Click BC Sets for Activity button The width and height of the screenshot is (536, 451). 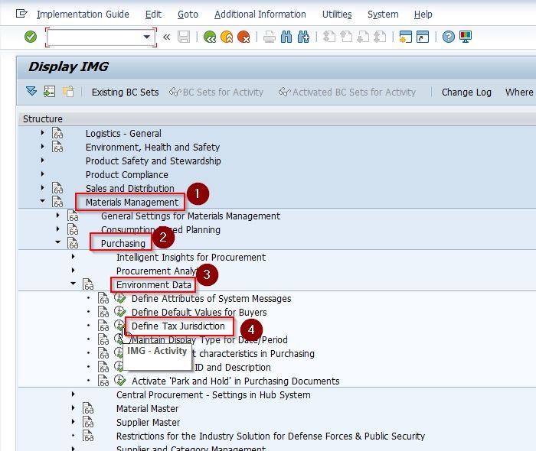point(216,92)
